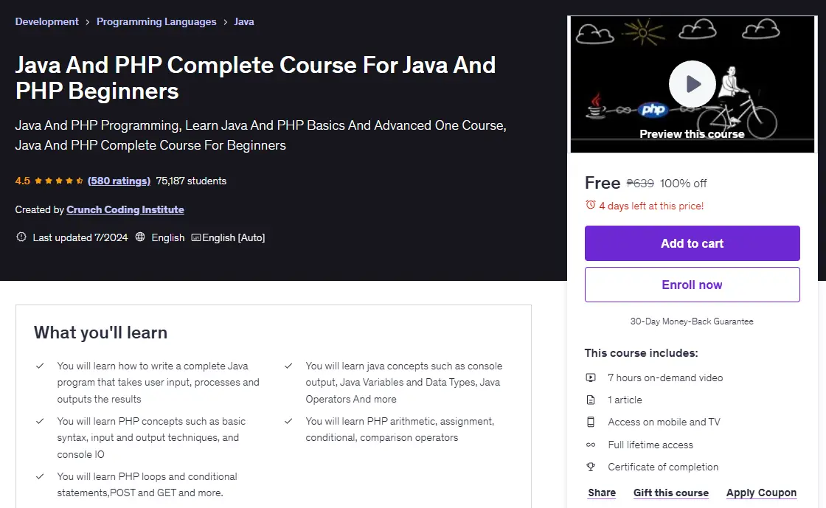
Task: Click the star rating icons
Action: pyautogui.click(x=59, y=181)
